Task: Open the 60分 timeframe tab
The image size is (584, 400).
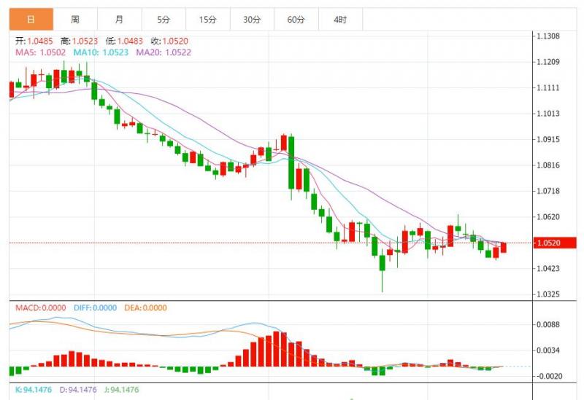Action: pyautogui.click(x=296, y=20)
